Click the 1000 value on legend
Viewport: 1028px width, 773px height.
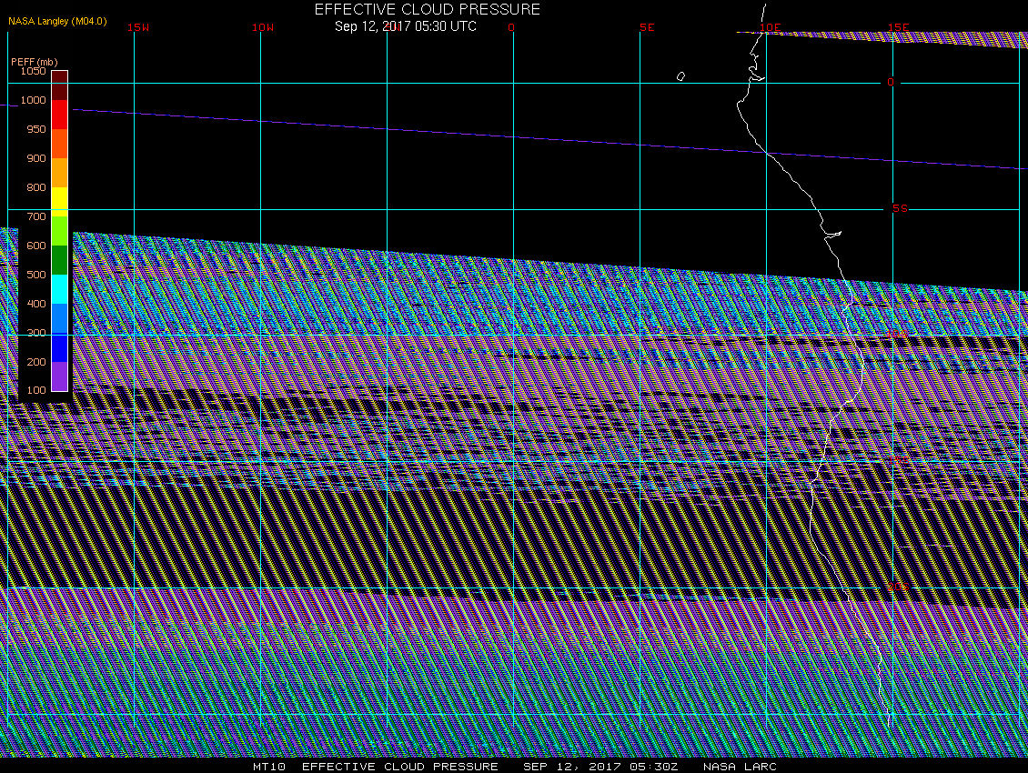pyautogui.click(x=34, y=100)
